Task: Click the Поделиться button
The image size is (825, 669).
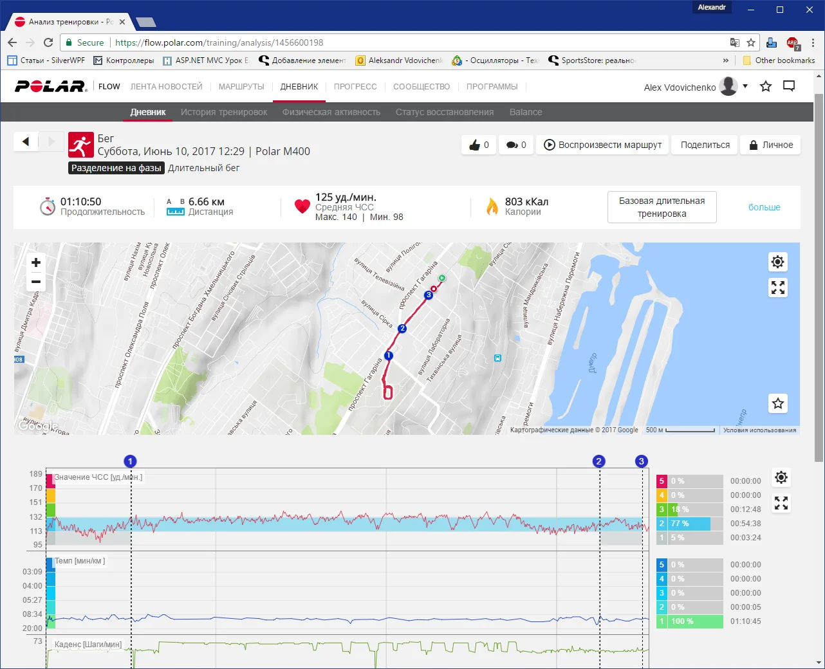Action: (705, 145)
